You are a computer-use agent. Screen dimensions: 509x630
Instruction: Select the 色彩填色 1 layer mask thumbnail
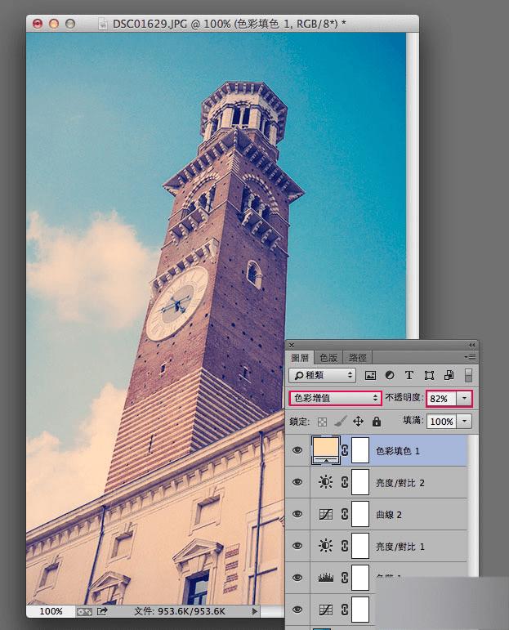coord(360,450)
